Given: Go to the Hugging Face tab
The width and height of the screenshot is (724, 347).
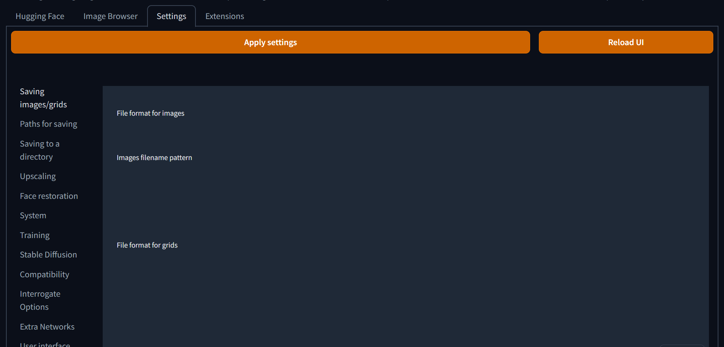Looking at the screenshot, I should coord(40,16).
